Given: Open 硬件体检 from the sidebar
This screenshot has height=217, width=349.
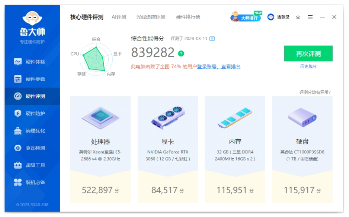Looking at the screenshot, I should (32, 62).
